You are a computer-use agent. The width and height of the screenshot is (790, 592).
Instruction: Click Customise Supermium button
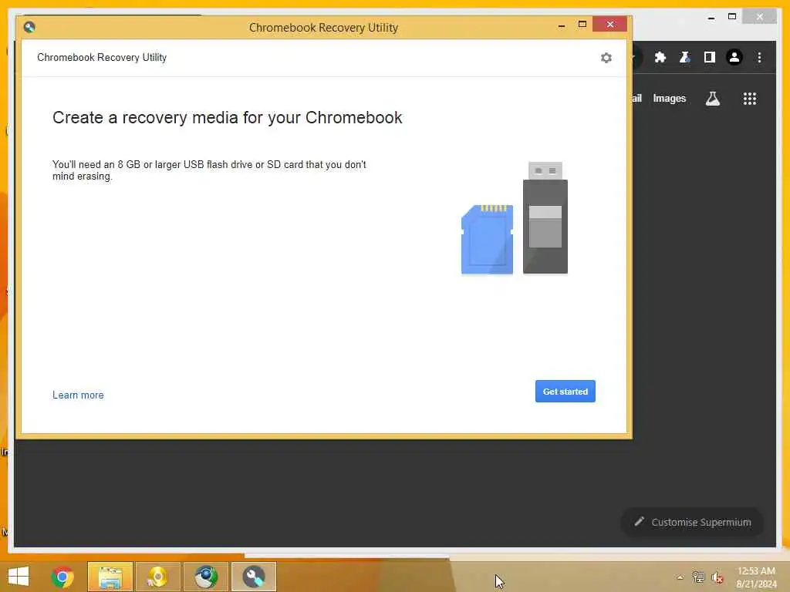pos(692,522)
